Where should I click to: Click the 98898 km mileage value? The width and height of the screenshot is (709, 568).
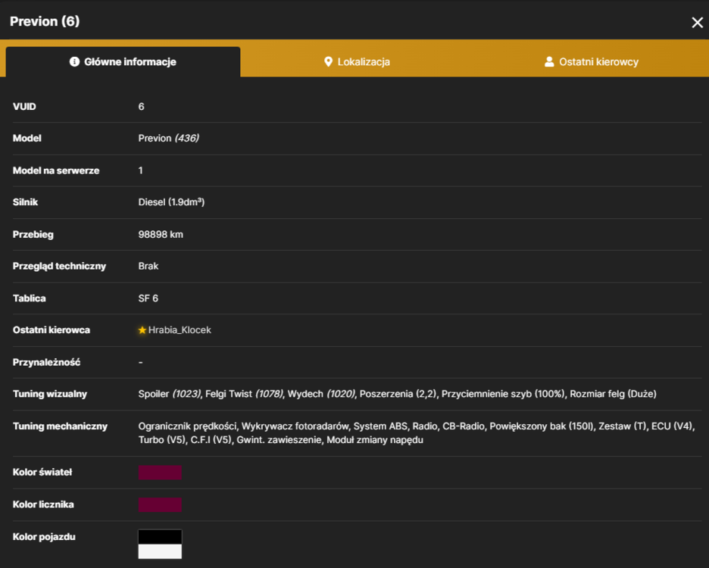[161, 235]
